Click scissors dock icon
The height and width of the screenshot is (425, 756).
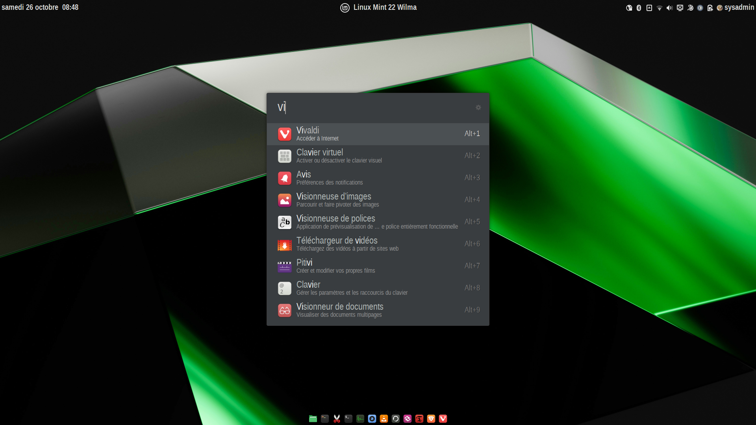point(337,419)
